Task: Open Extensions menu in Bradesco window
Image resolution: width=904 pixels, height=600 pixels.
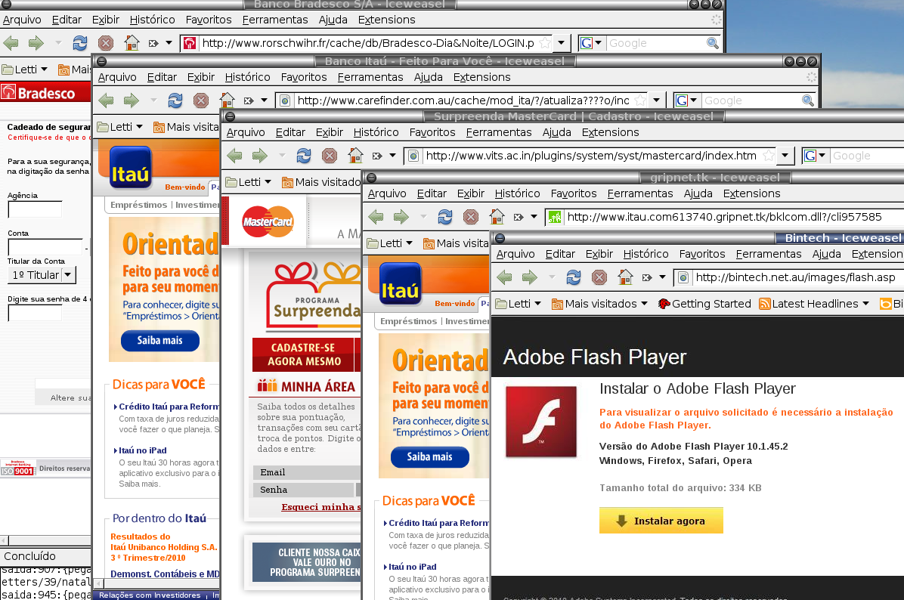Action: tap(386, 20)
